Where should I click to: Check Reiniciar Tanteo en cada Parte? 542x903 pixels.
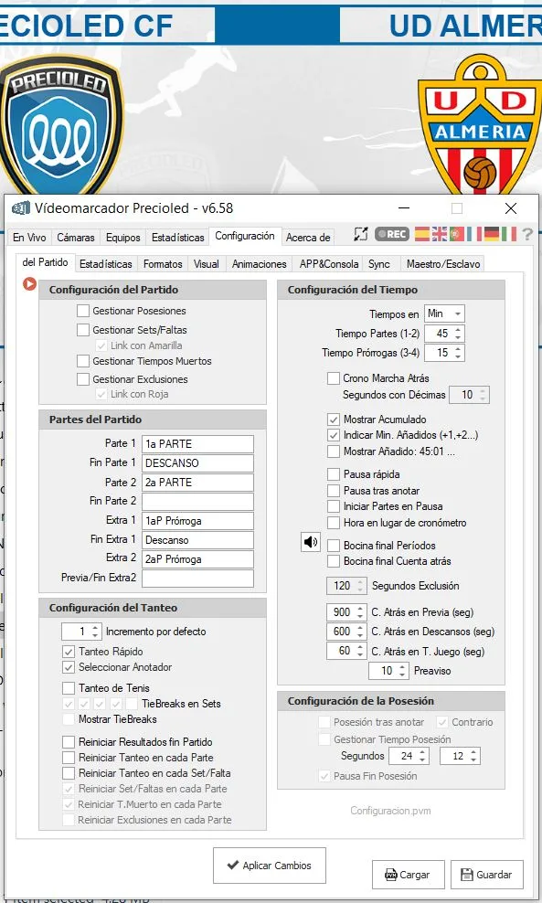tap(69, 758)
